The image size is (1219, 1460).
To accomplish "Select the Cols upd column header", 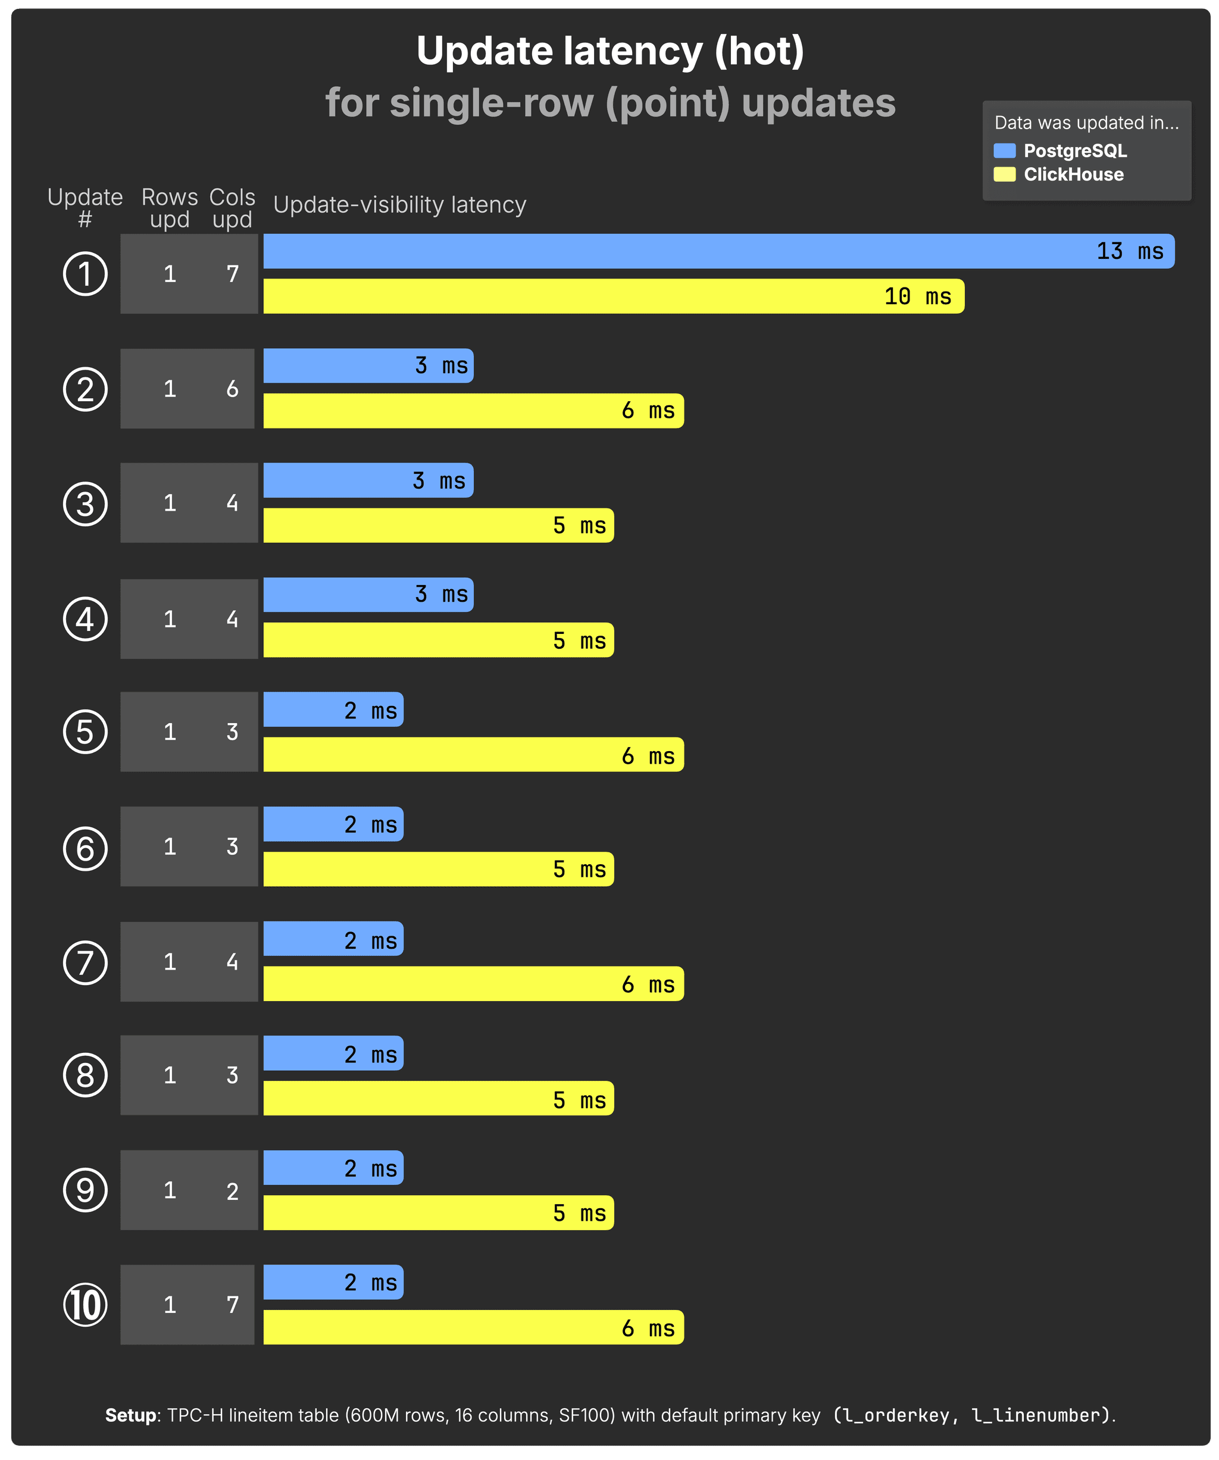I will click(232, 208).
